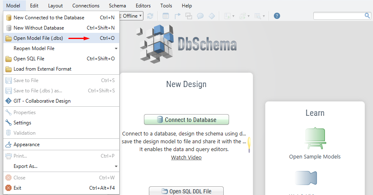The image size is (373, 195).
Task: Click the overlapping rectangles toolbar icon
Action: pyautogui.click(x=189, y=16)
